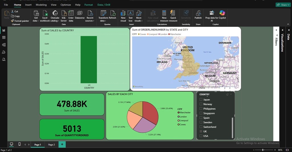Image resolution: width=292 pixels, height=152 pixels.
Task: Switch to the Optimize ribbon tab
Action: (66, 5)
